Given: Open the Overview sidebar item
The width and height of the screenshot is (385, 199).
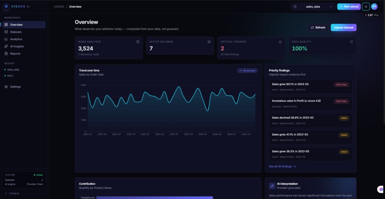Looking at the screenshot, I should point(24,25).
